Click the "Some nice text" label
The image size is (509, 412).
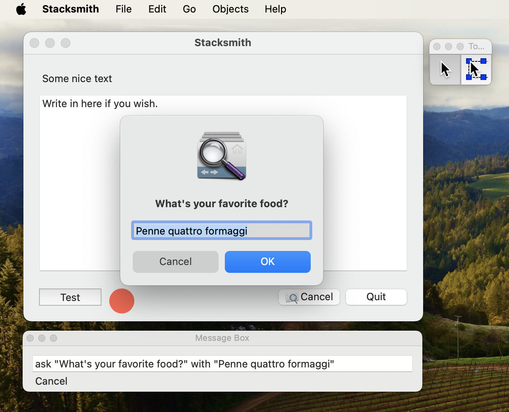tap(77, 79)
